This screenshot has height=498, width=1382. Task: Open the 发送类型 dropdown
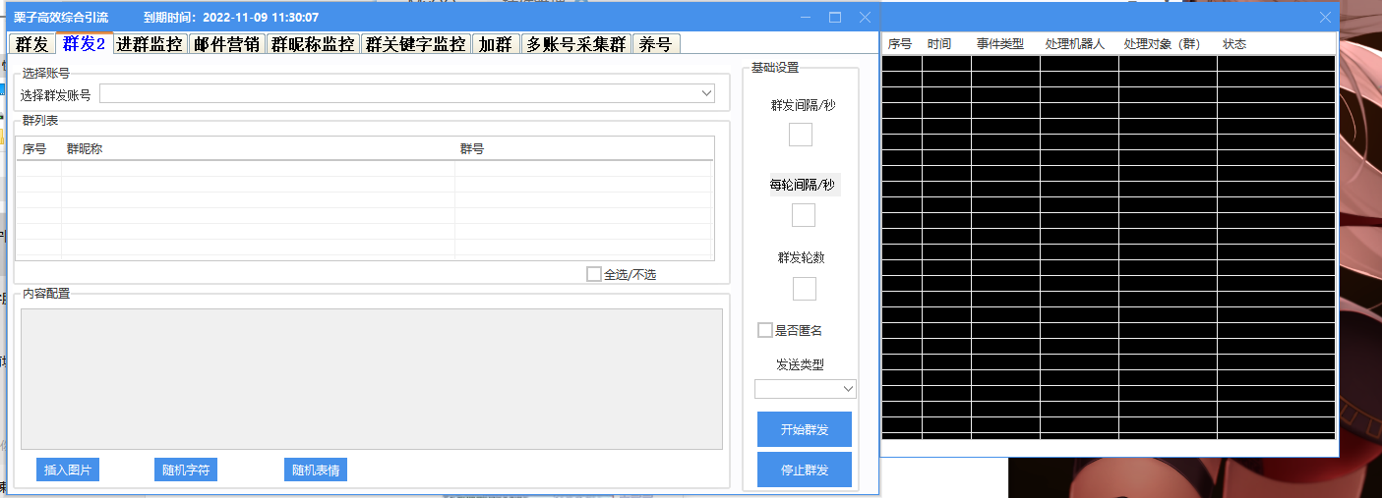click(805, 389)
